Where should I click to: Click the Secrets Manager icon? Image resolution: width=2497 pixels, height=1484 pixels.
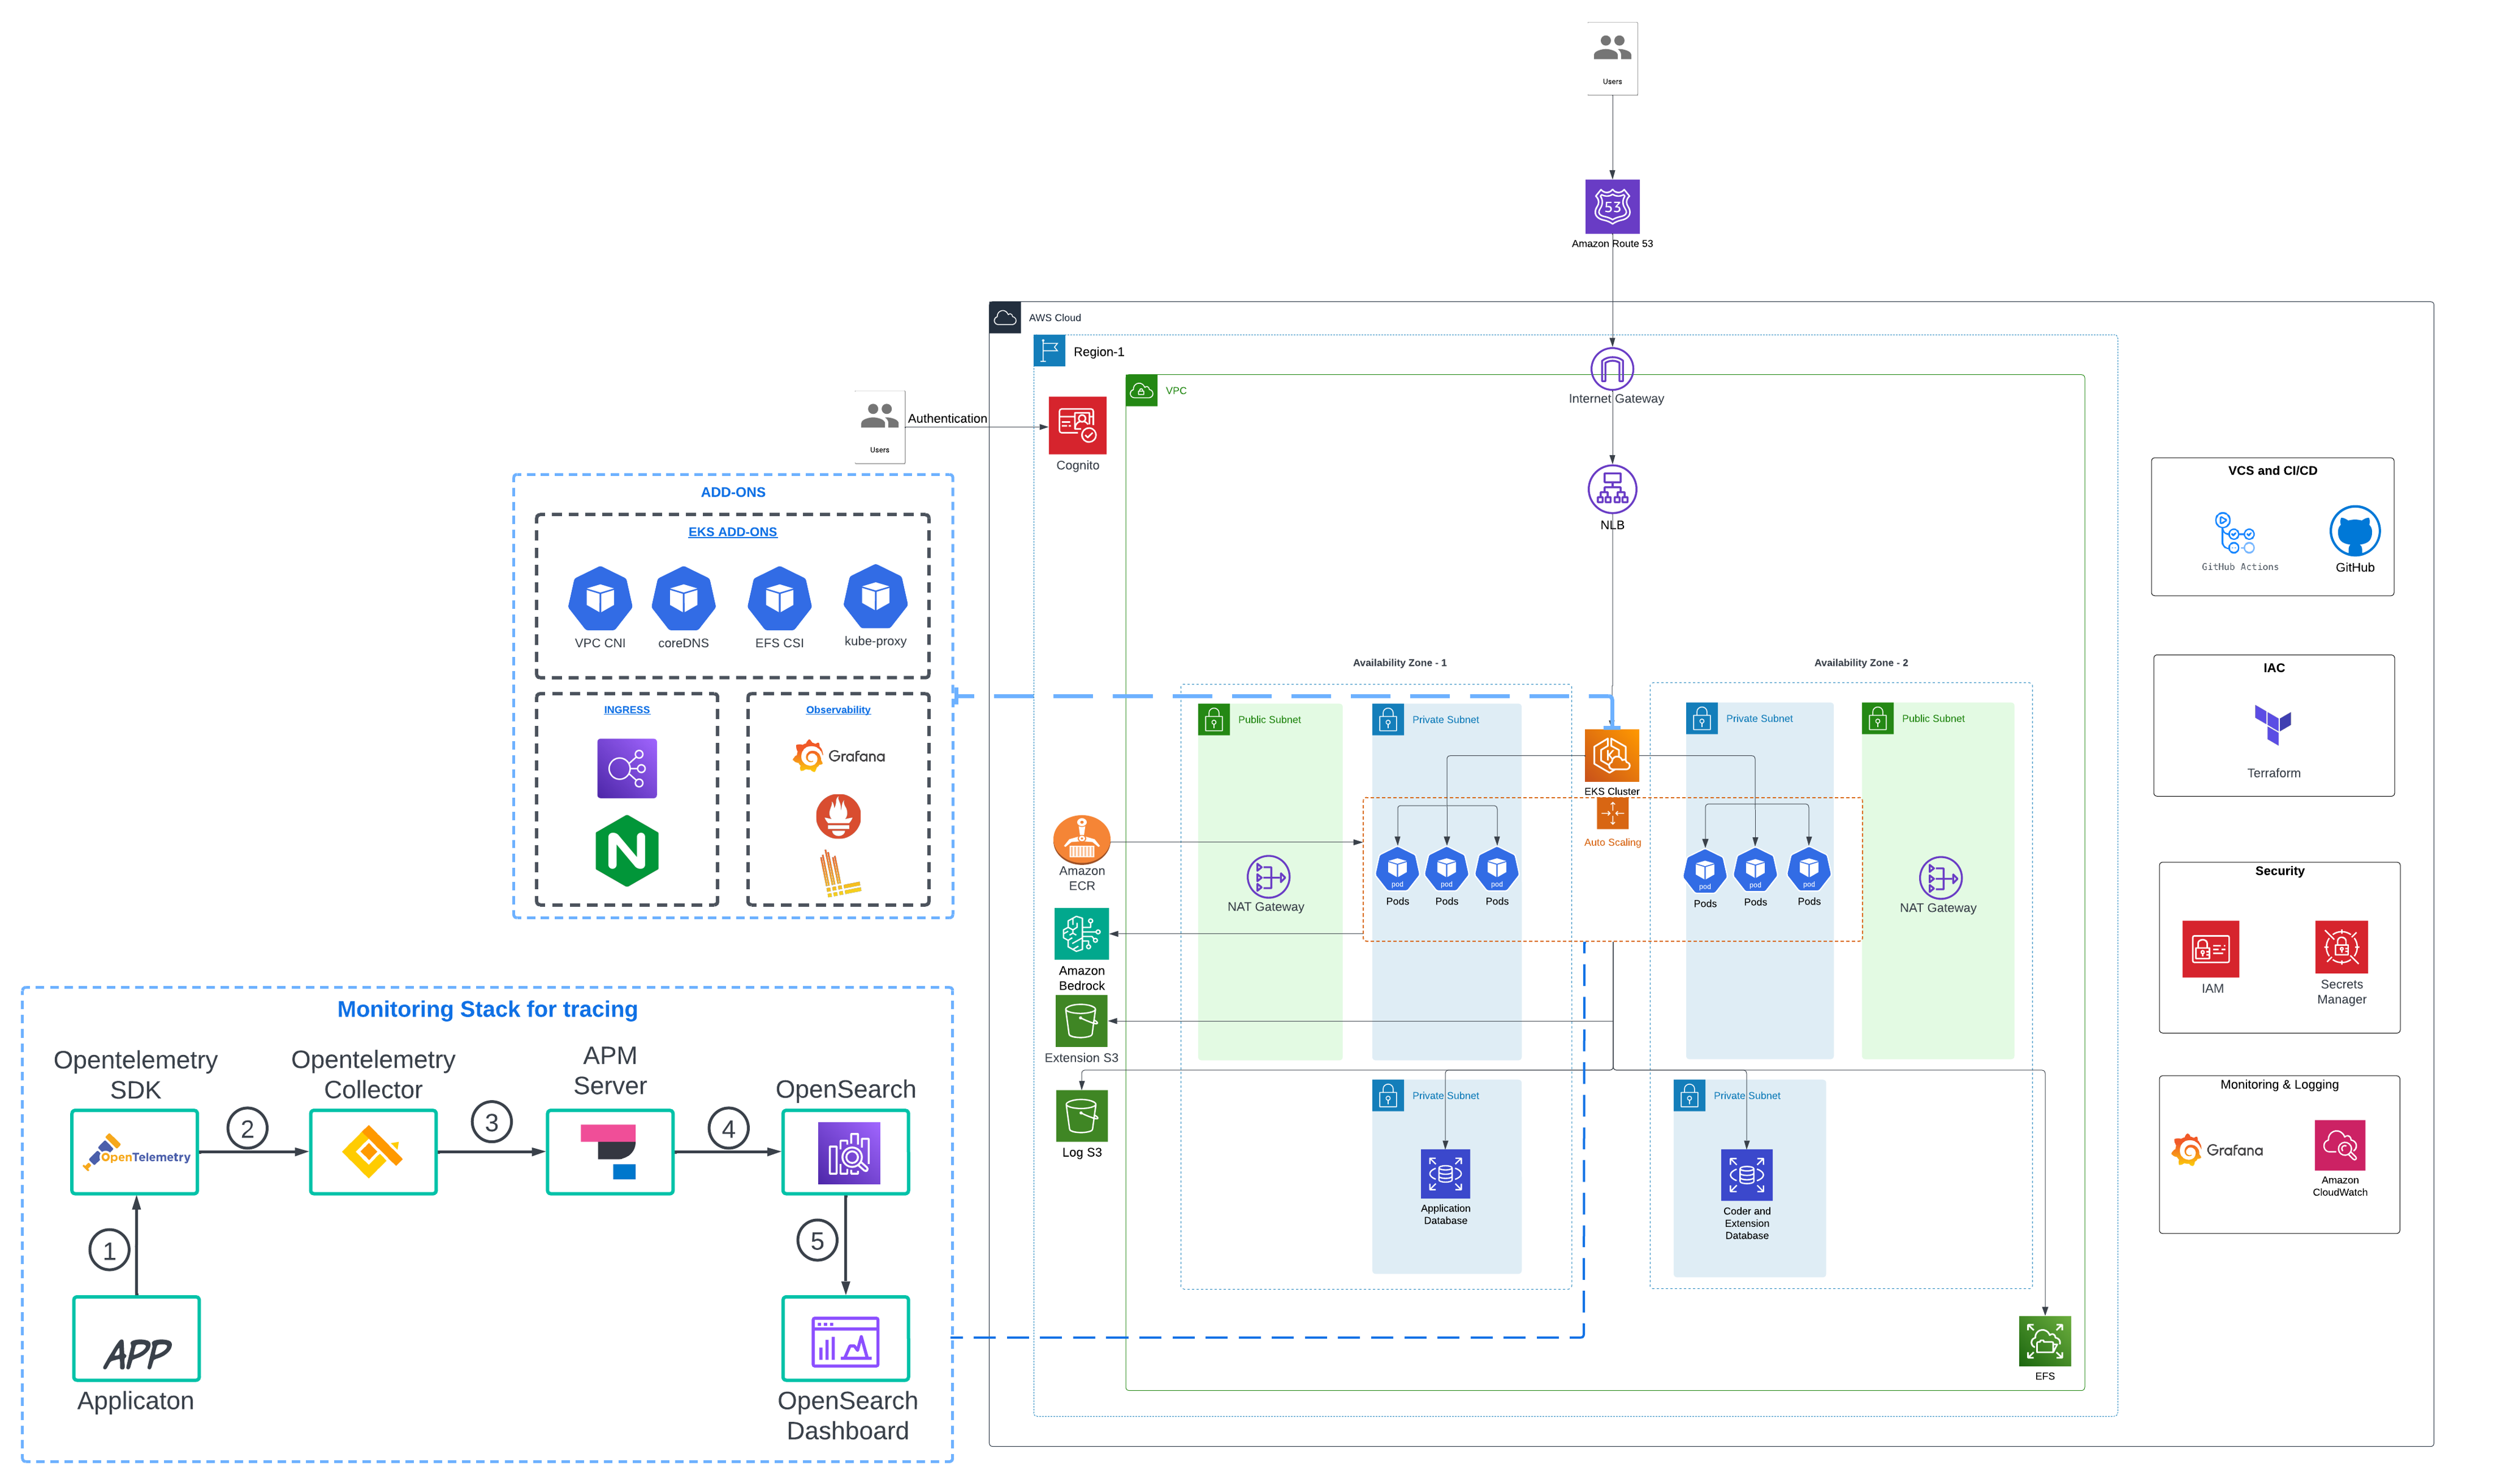(x=2340, y=946)
